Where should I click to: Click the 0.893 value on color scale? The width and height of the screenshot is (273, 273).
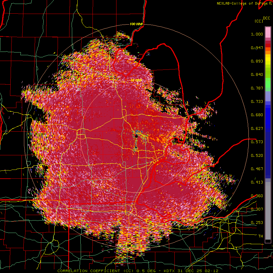pos(257,61)
